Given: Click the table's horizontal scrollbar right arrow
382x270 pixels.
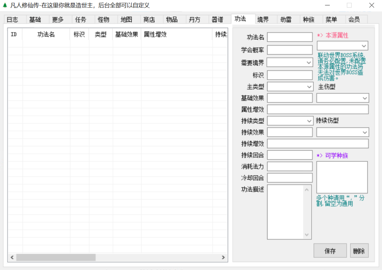Looking at the screenshot, I should coord(223,257).
